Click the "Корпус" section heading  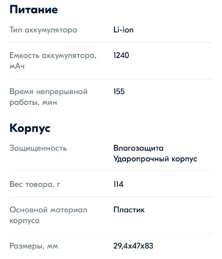pyautogui.click(x=30, y=128)
